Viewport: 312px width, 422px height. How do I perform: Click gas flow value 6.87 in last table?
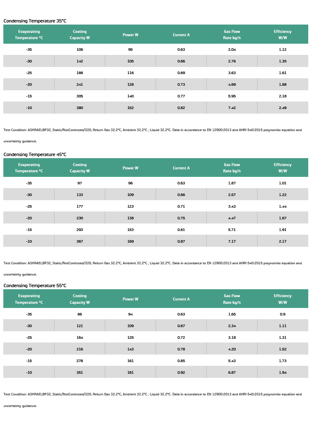(x=232, y=372)
